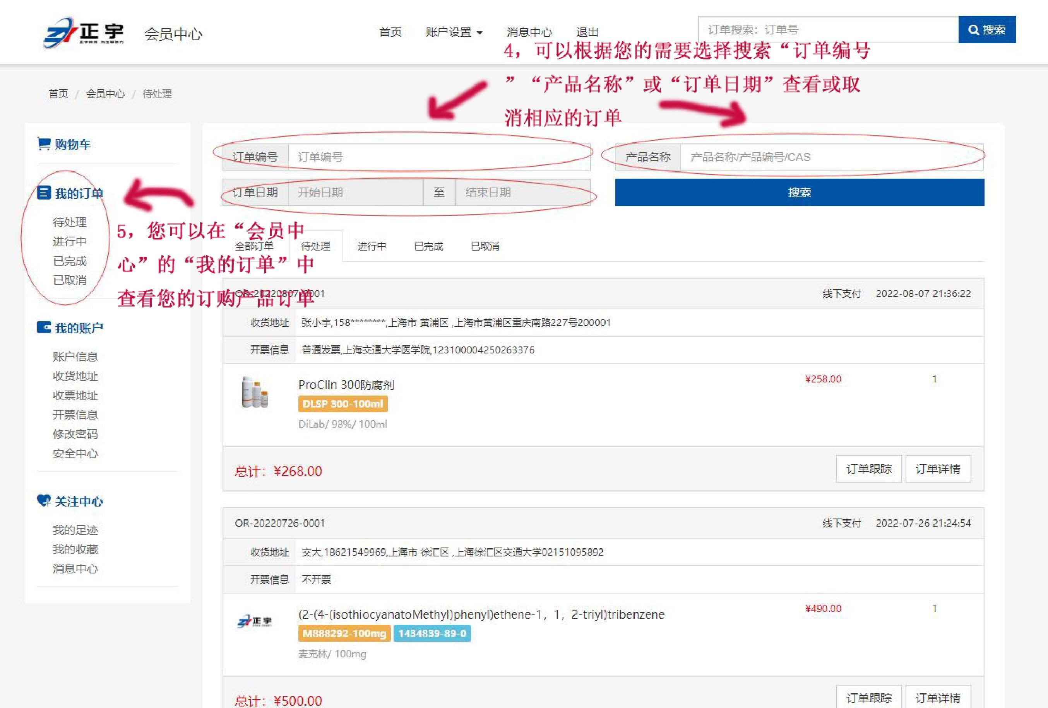Viewport: 1048px width, 708px height.
Task: Click the 关注中心 heart icon
Action: 44,501
